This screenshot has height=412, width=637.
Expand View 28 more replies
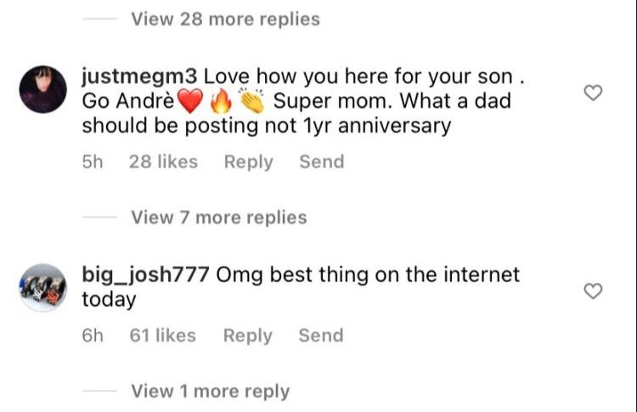coord(225,19)
